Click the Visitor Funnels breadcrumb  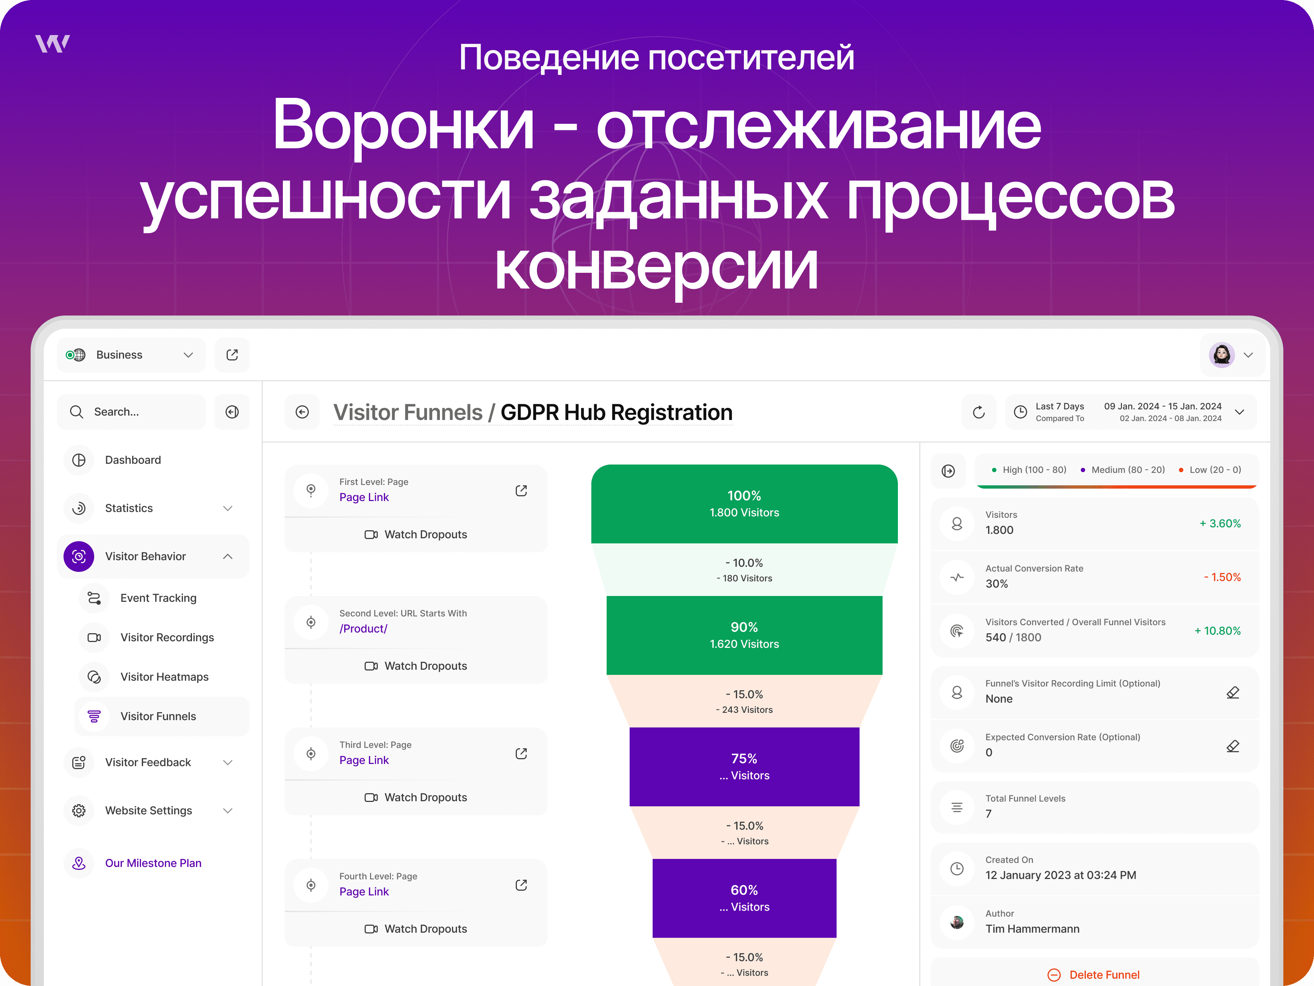click(x=408, y=412)
